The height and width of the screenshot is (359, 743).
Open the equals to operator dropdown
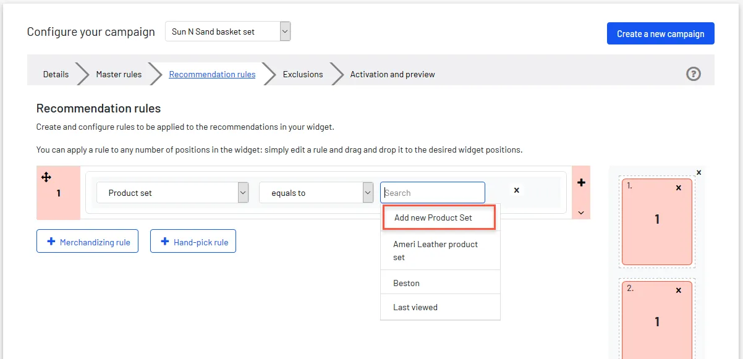tap(316, 193)
